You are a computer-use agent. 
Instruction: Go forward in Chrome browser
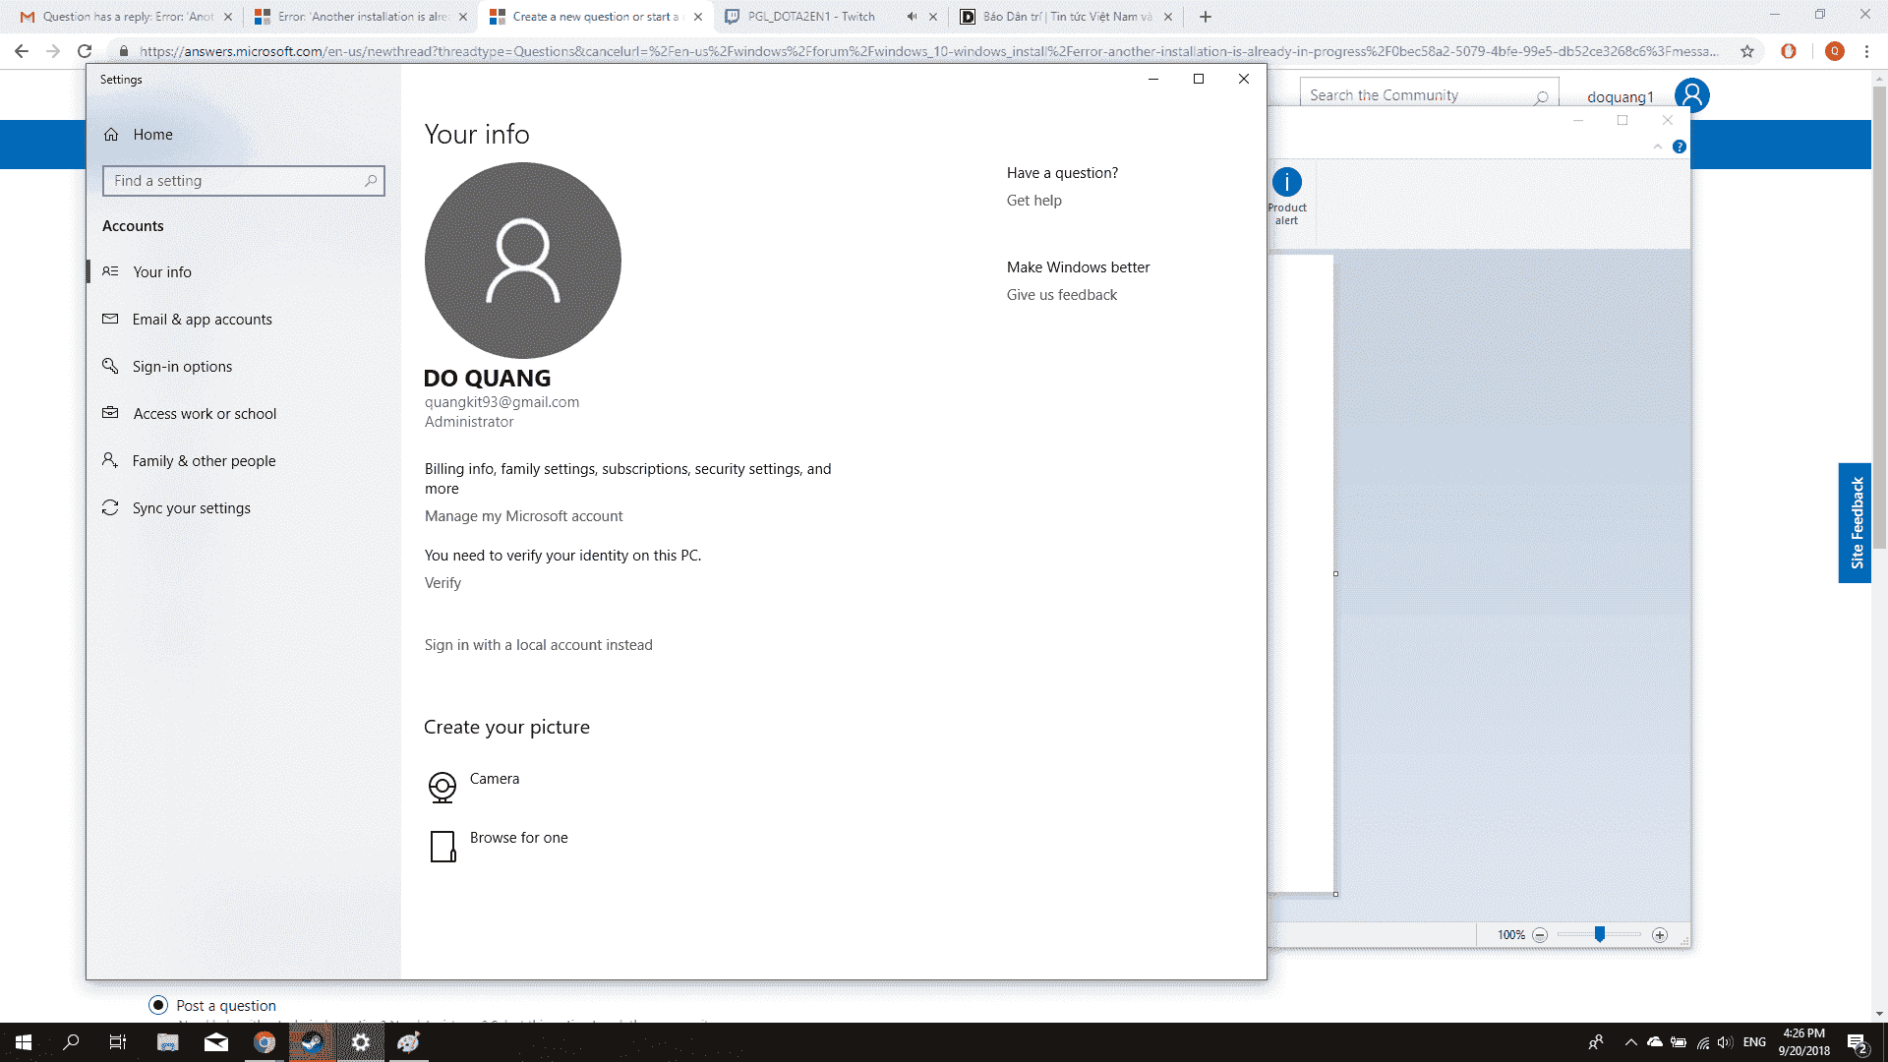(53, 51)
